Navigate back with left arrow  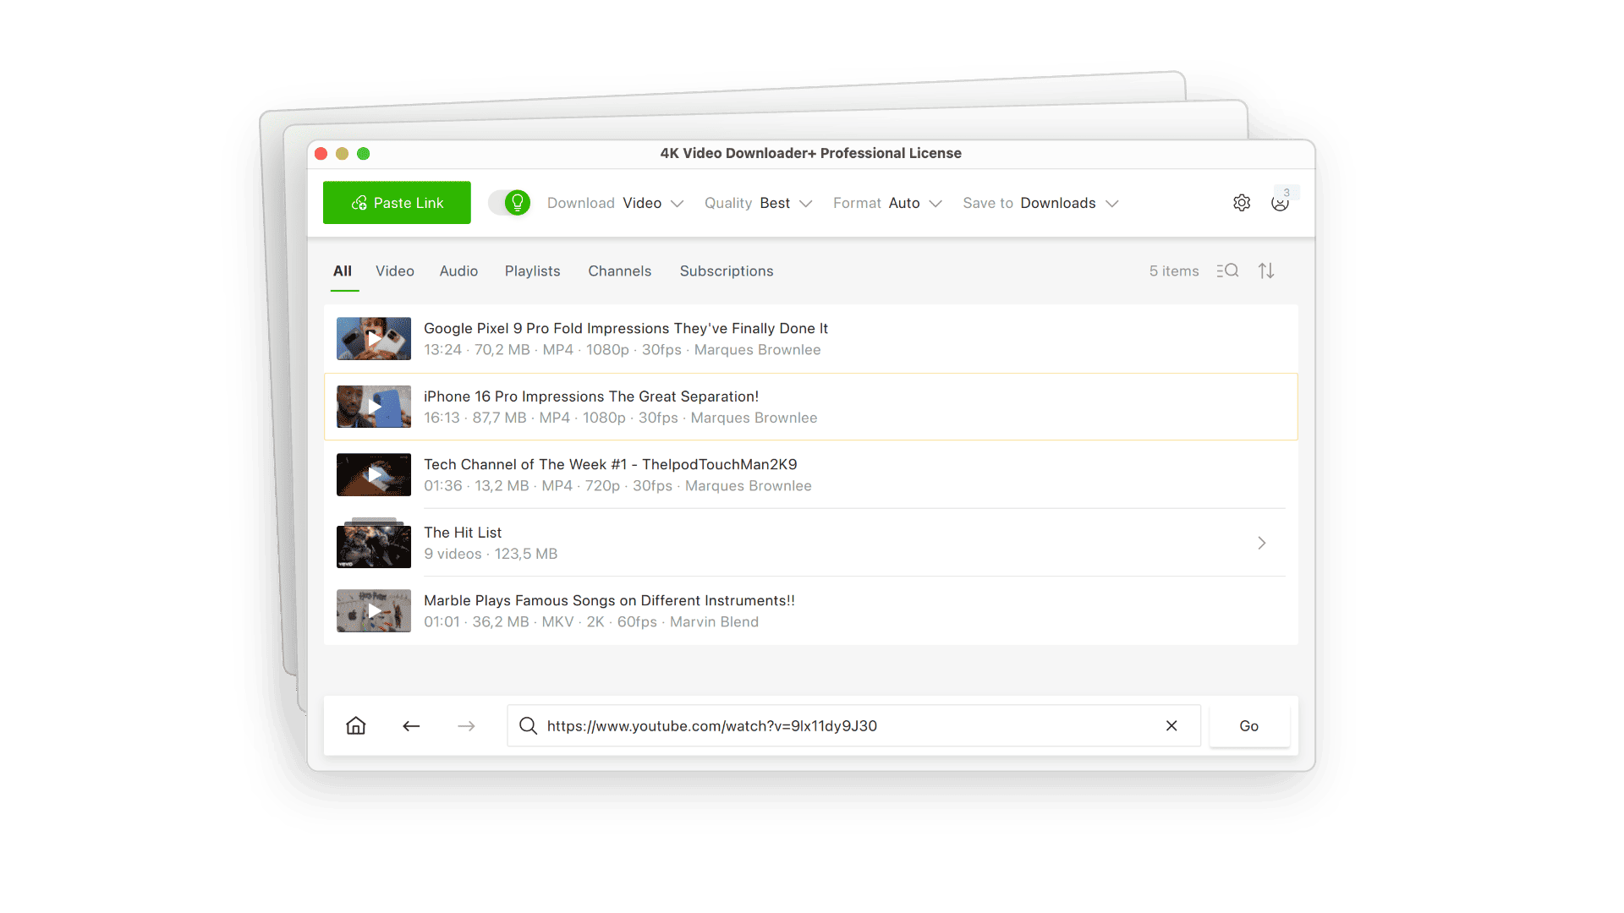(411, 725)
